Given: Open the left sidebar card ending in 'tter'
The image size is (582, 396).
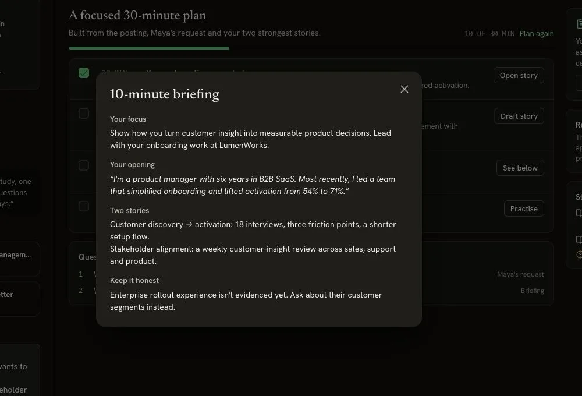Looking at the screenshot, I should pos(18,299).
